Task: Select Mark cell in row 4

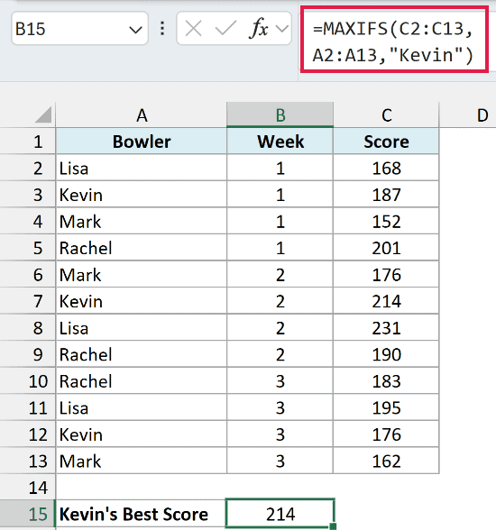Action: tap(142, 222)
